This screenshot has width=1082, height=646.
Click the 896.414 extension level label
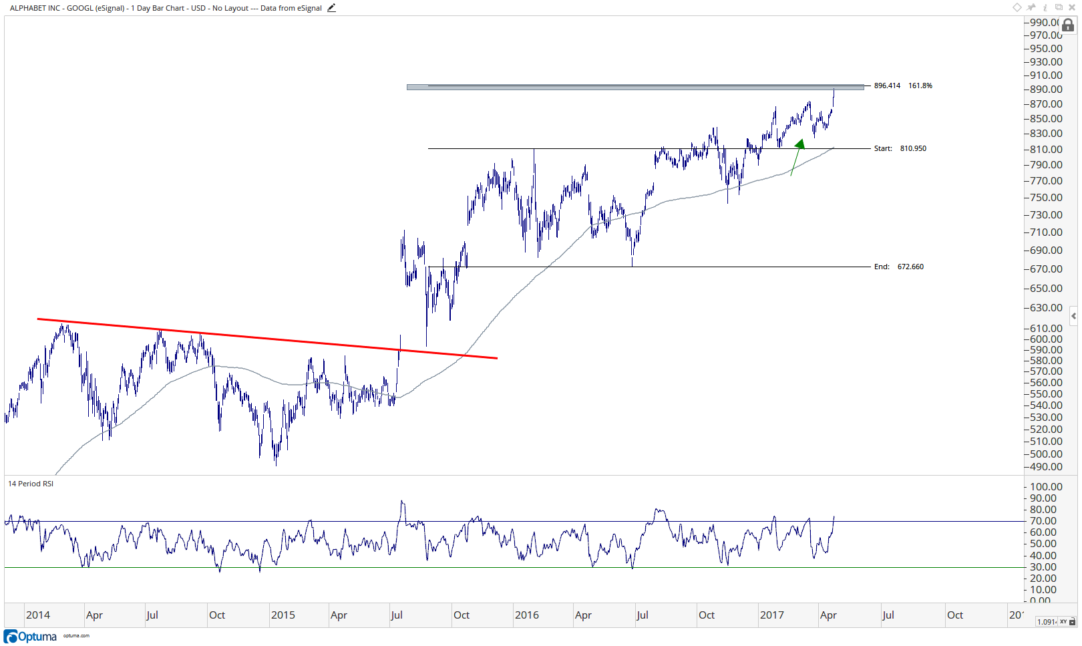[887, 86]
